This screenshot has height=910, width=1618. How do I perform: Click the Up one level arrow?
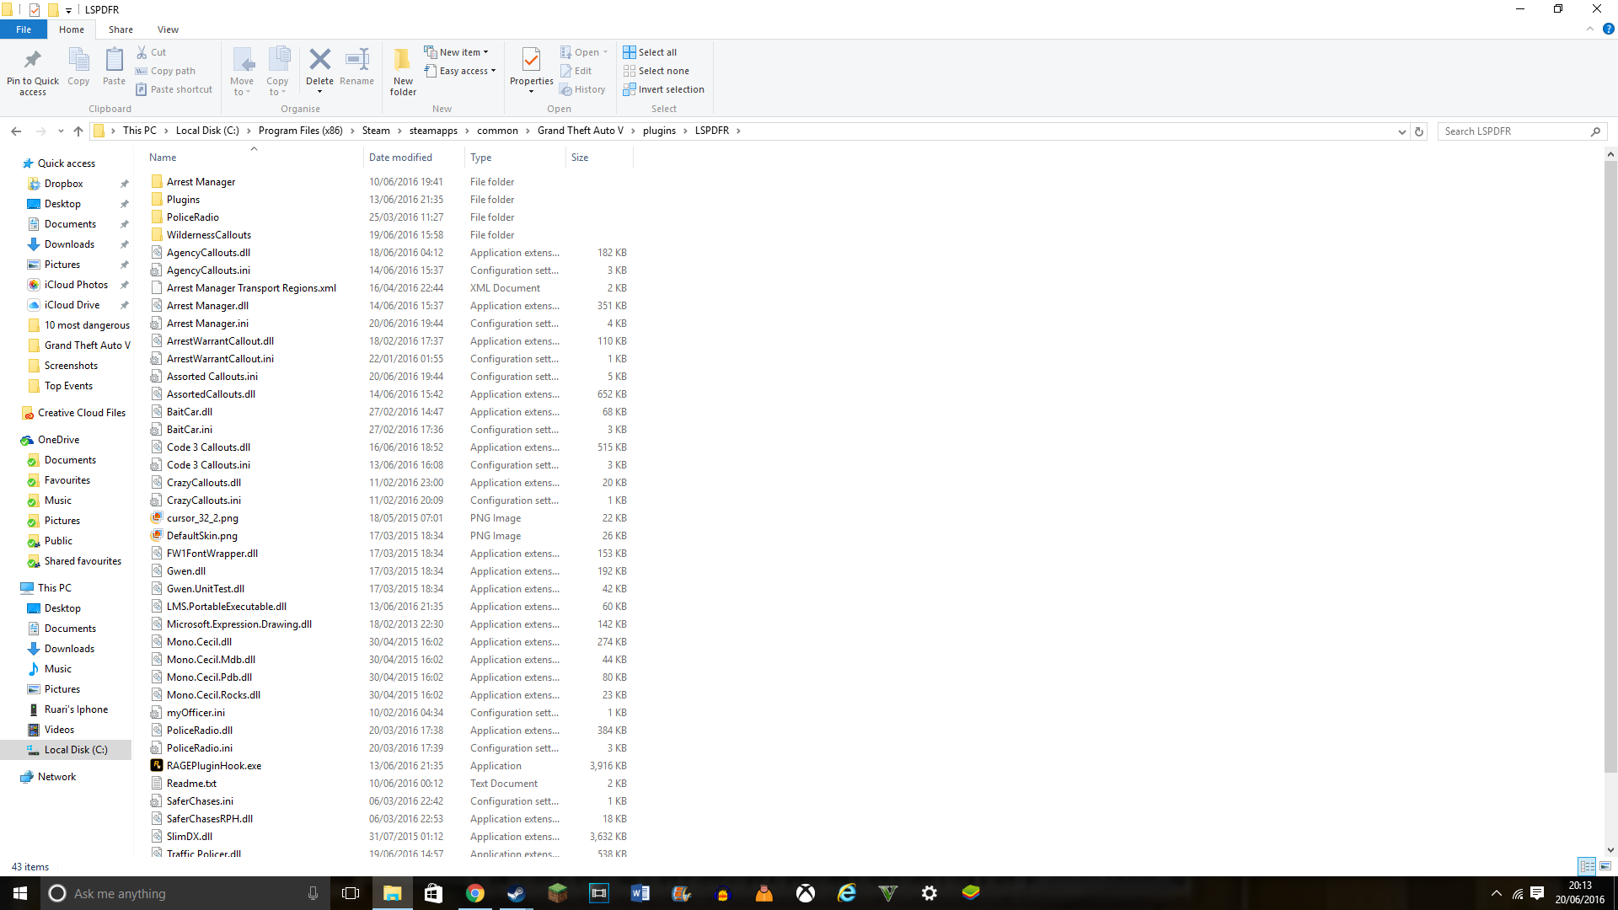(x=78, y=131)
